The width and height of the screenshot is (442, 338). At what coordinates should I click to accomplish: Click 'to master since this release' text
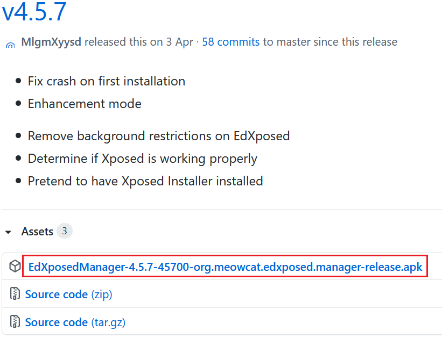(330, 42)
